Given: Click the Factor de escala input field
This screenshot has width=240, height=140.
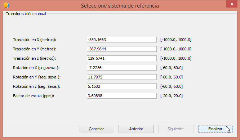Looking at the screenshot, I should (122, 96).
